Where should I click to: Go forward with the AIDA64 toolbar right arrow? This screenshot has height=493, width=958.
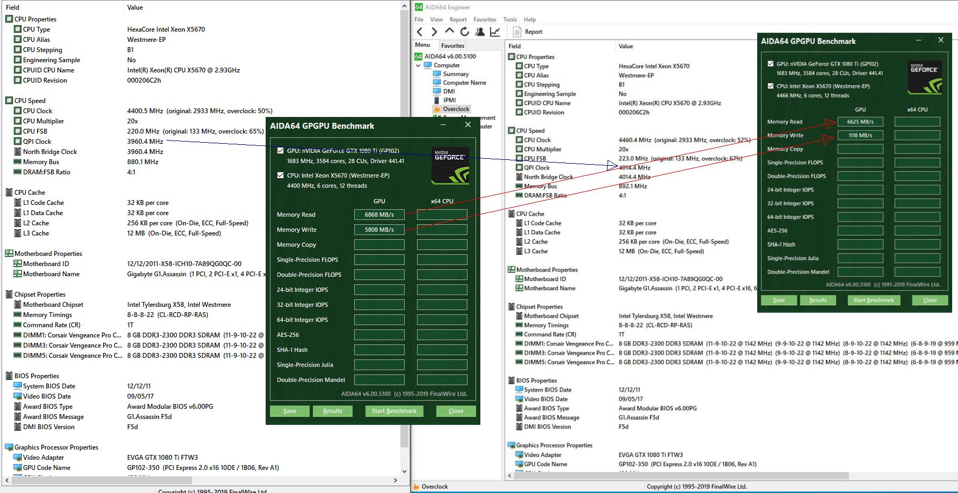tap(434, 32)
